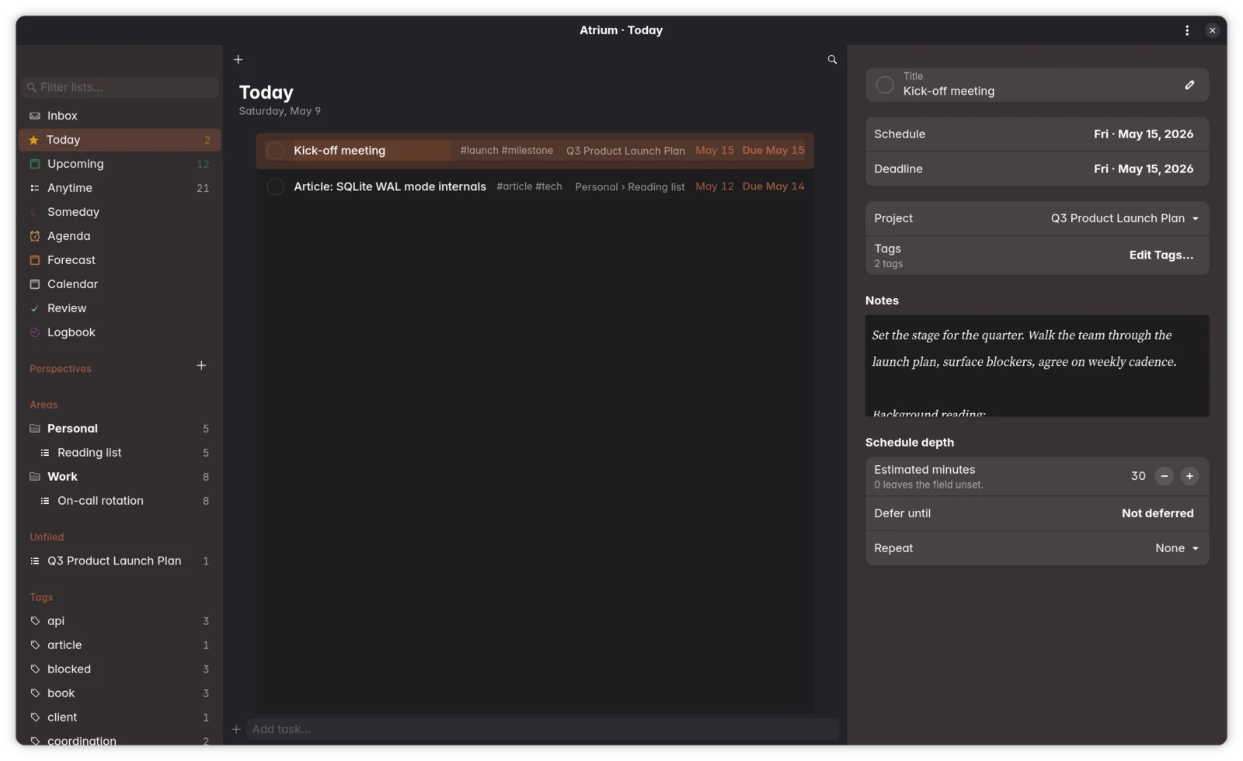Viewport: 1243px width, 761px height.
Task: Set Defer until Not deferred value
Action: click(1158, 513)
